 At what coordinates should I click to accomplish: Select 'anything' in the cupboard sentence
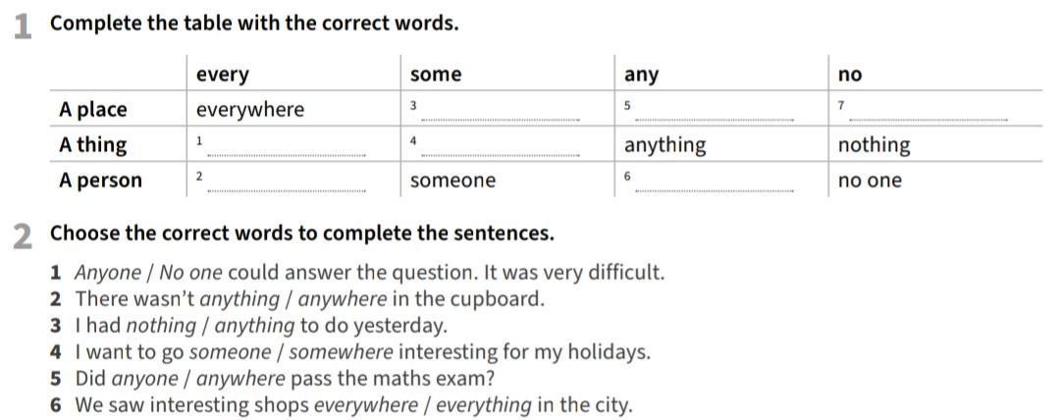point(240,299)
